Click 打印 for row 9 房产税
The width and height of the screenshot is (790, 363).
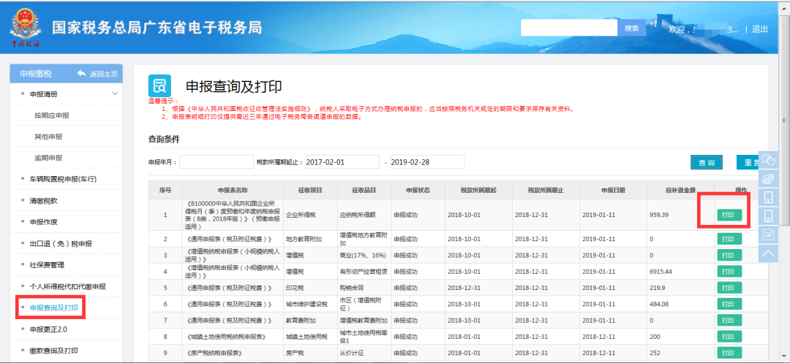pos(729,353)
